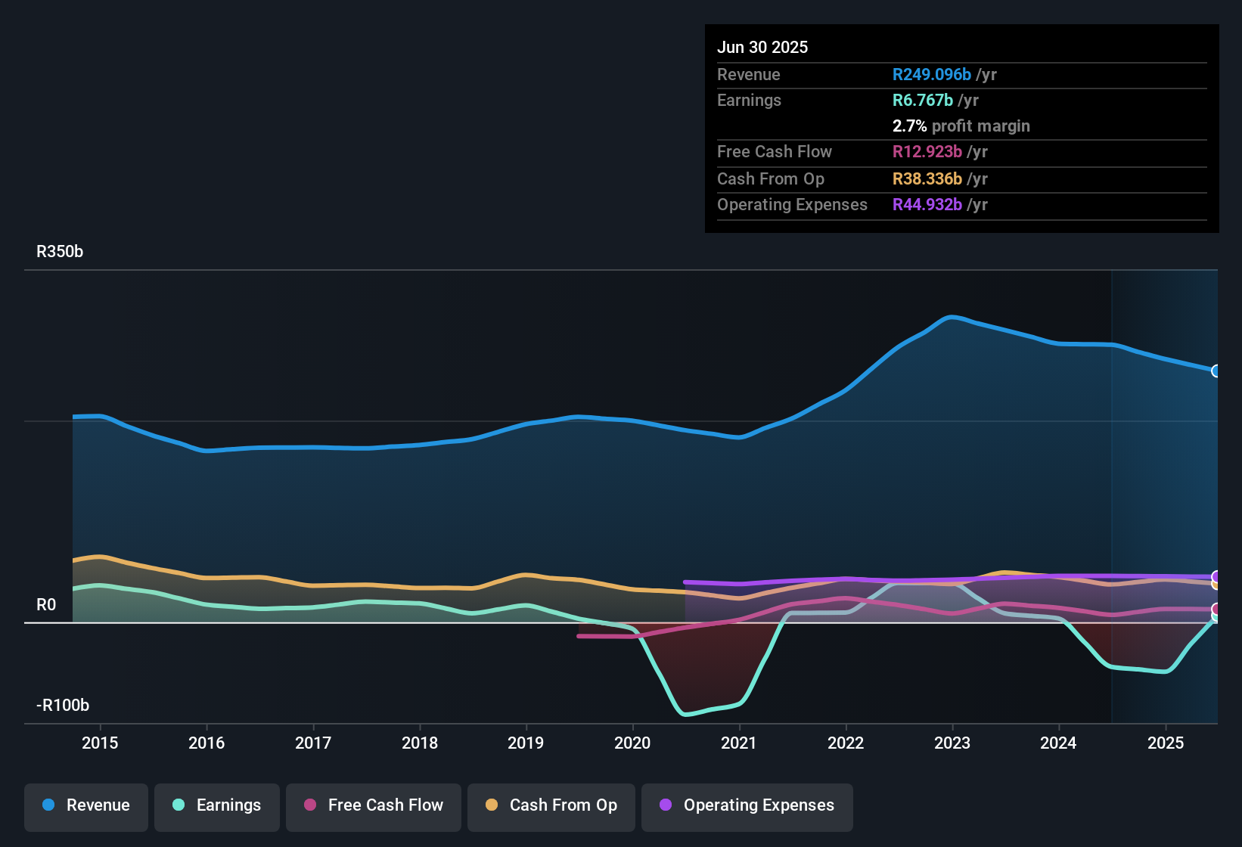Select the Free Cash Flow legend tab
1242x847 pixels.
click(x=373, y=805)
